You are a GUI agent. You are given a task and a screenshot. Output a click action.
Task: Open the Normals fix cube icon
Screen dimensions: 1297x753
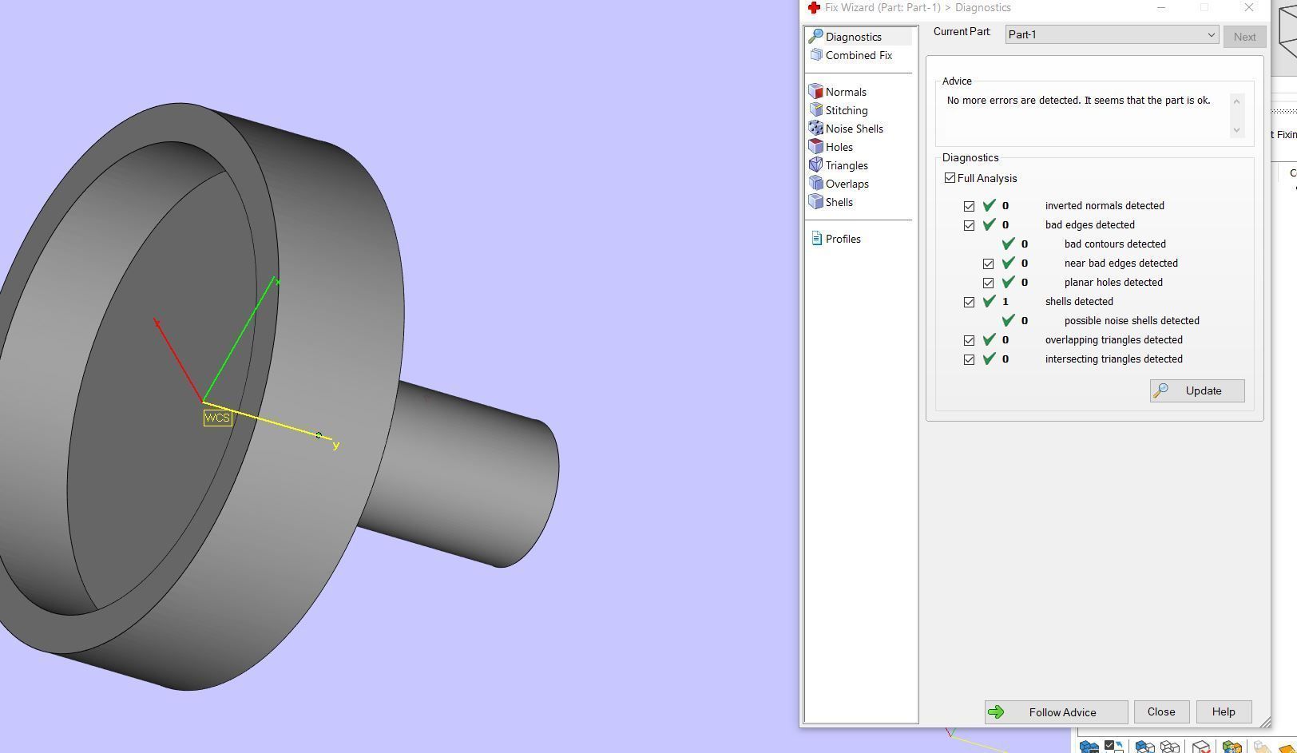pos(815,92)
